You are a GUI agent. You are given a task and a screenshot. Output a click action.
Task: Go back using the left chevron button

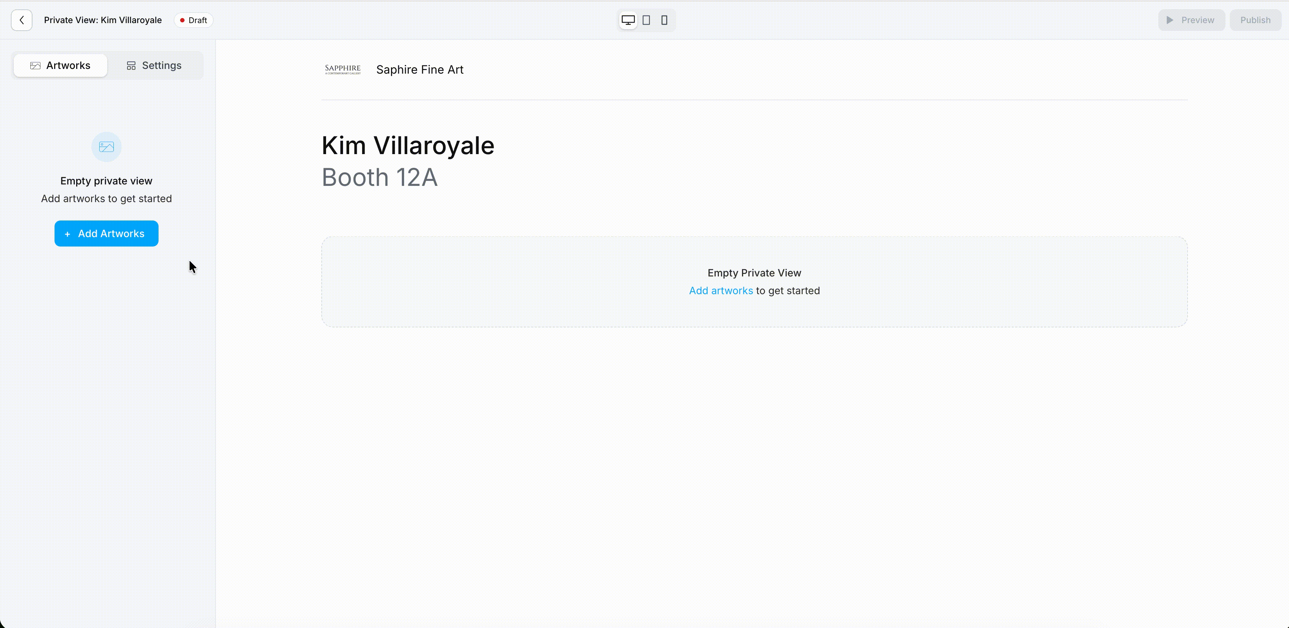coord(22,20)
